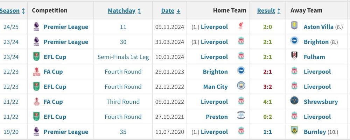This screenshot has height=140, width=350.
Task: Click the 1:1 Burnley match result
Action: (267, 132)
